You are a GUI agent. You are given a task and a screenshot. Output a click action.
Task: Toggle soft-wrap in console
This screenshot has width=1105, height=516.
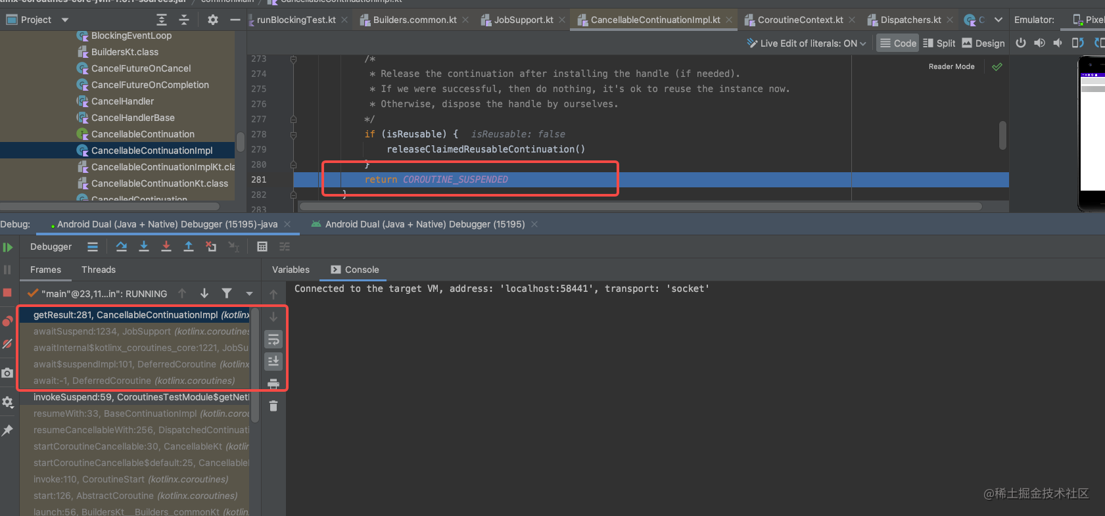point(273,339)
